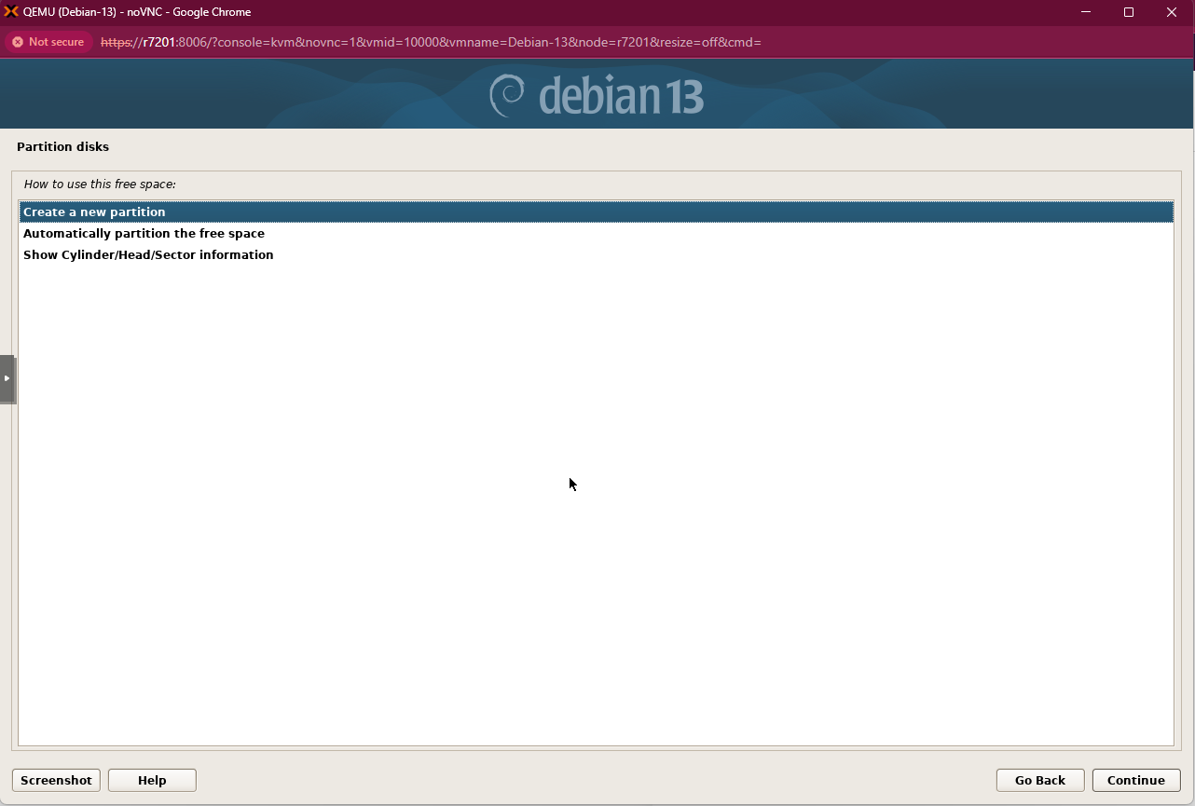Viewport: 1195px width, 806px height.
Task: Click the Go Back button
Action: 1039,780
